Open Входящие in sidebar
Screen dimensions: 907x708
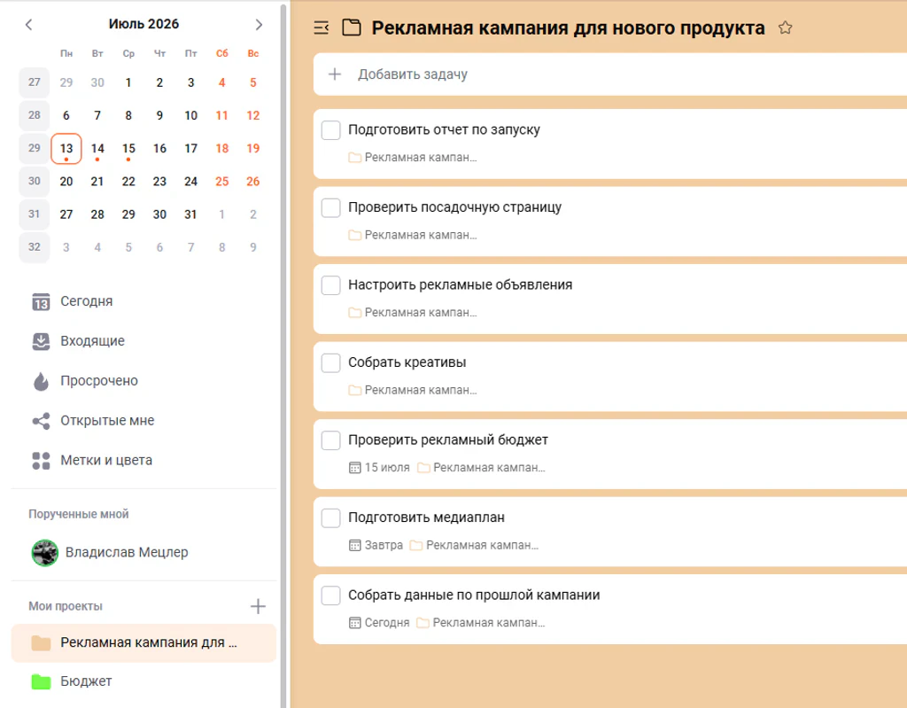point(144,341)
